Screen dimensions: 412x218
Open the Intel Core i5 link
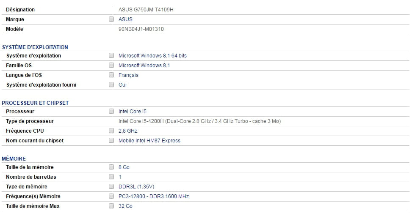(x=132, y=112)
